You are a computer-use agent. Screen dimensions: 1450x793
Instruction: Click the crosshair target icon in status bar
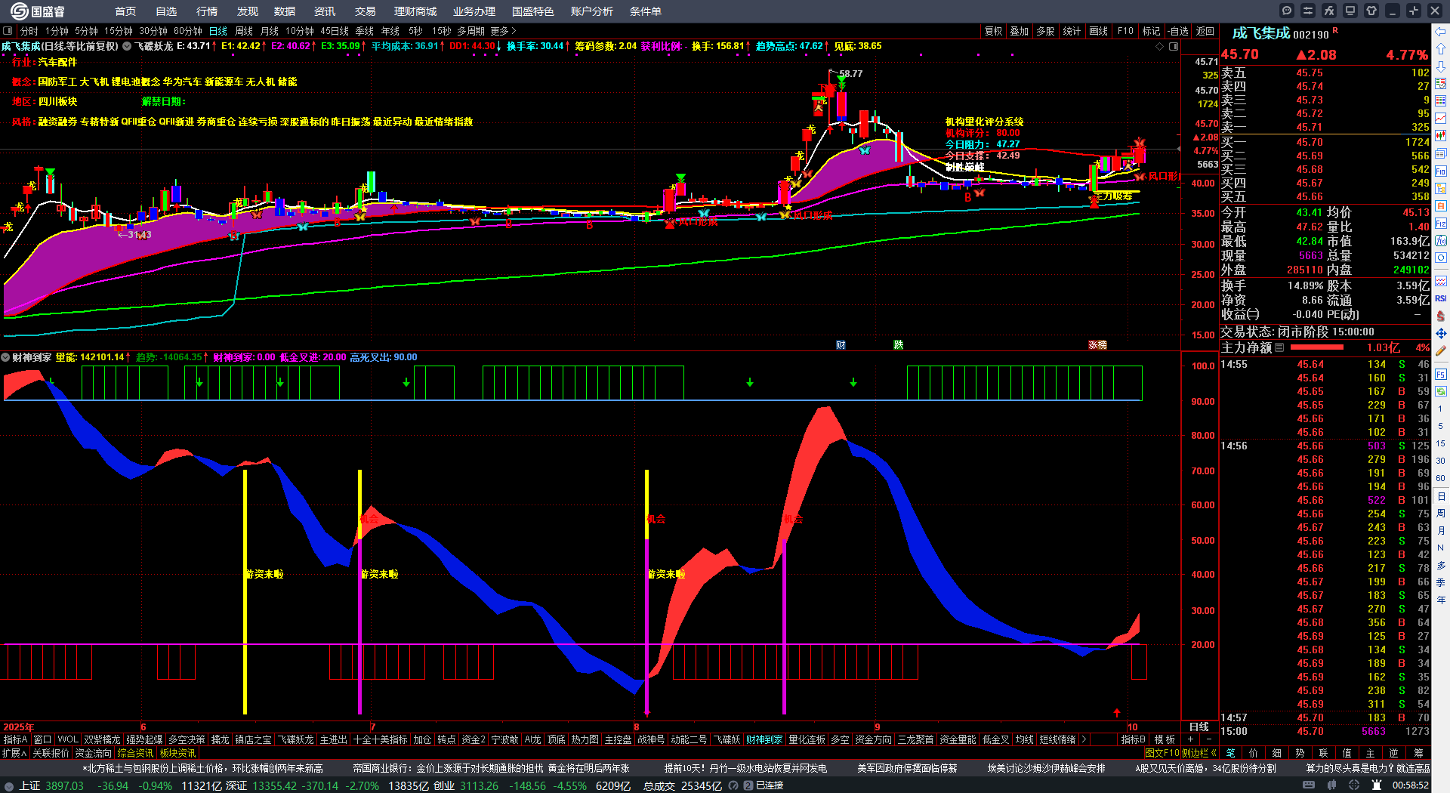tap(1355, 785)
